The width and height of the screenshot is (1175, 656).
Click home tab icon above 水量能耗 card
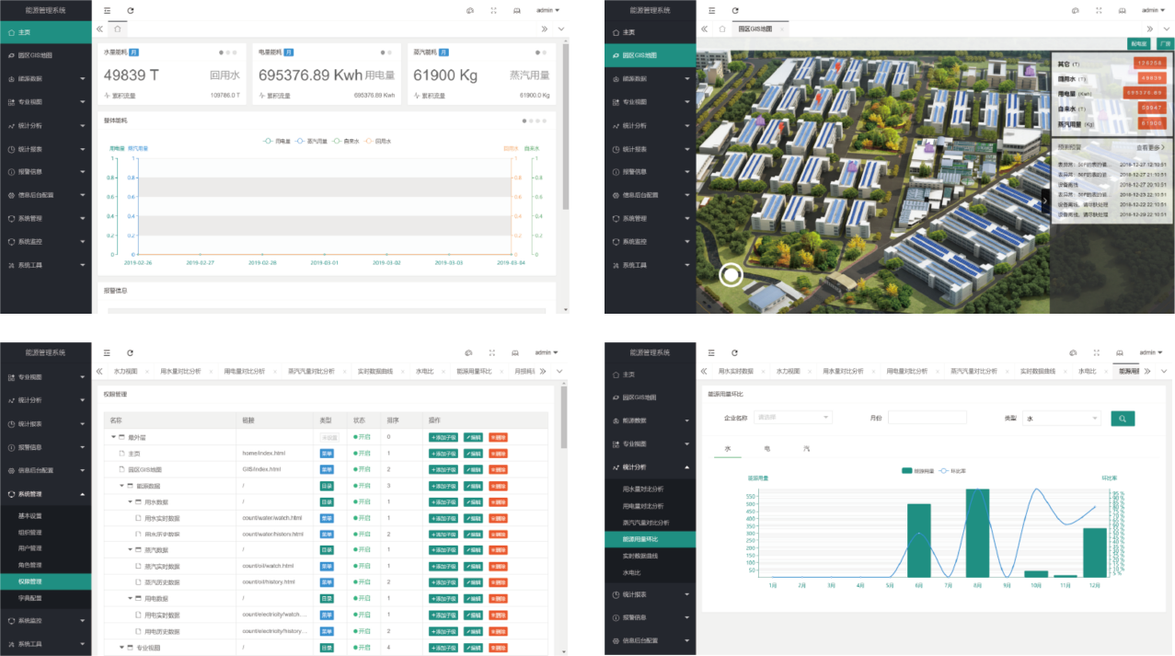(x=118, y=29)
